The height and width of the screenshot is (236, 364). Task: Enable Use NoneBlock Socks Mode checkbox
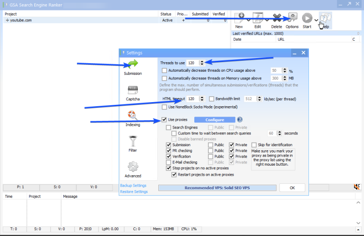(x=164, y=107)
